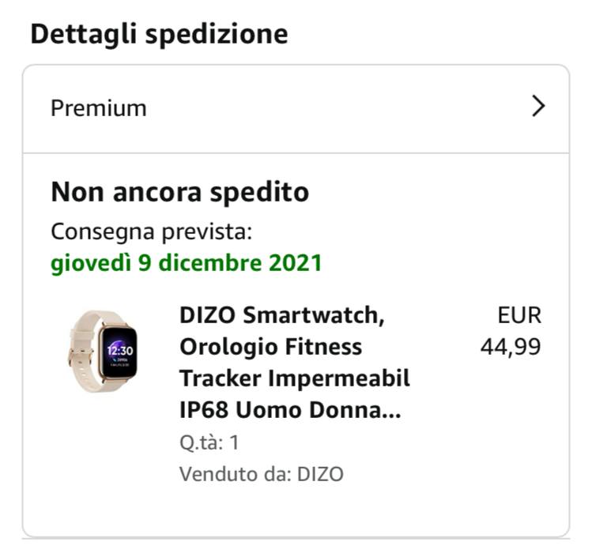Click the 'Dettagli spedizione' section heading

click(159, 35)
